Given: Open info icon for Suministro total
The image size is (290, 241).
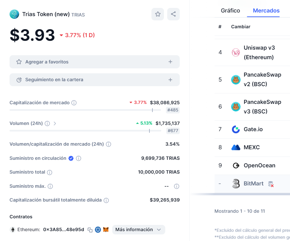Looking at the screenshot, I should click(50, 172).
